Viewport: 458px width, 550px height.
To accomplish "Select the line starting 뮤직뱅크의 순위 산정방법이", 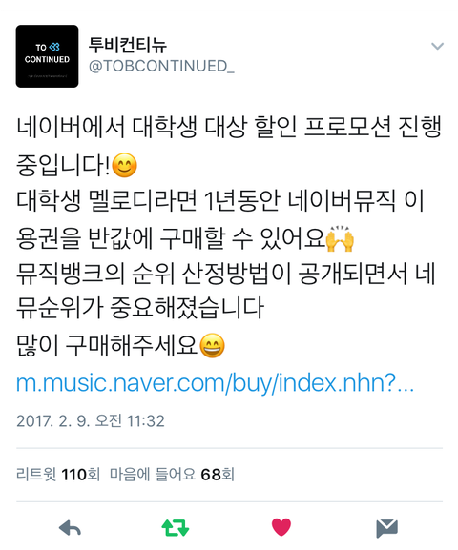I will (x=226, y=273).
